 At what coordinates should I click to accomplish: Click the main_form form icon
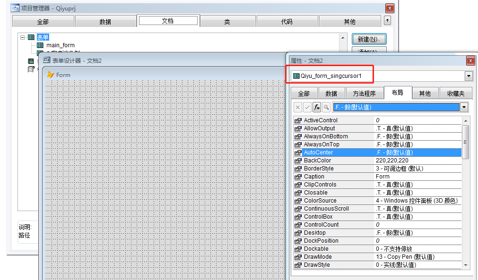coord(40,45)
